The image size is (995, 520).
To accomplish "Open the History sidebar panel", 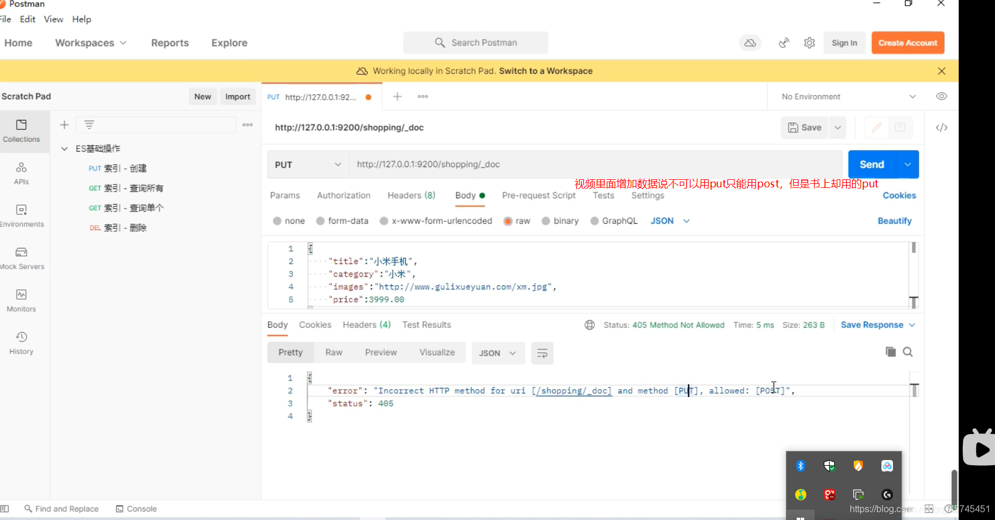I will (x=21, y=343).
